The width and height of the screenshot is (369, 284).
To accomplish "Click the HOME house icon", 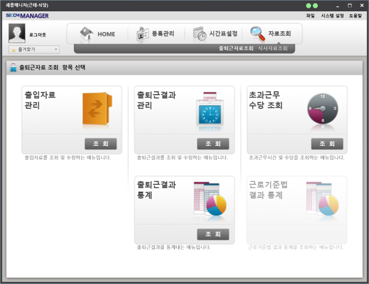I will [86, 33].
